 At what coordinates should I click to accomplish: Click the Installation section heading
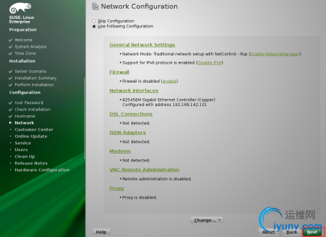22,61
